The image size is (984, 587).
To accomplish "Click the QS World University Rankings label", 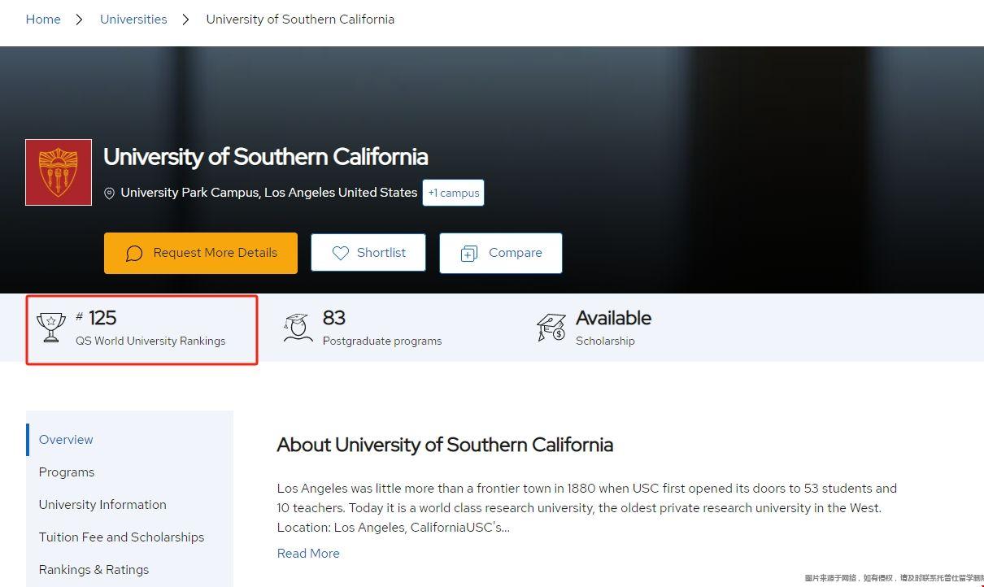I will (150, 341).
